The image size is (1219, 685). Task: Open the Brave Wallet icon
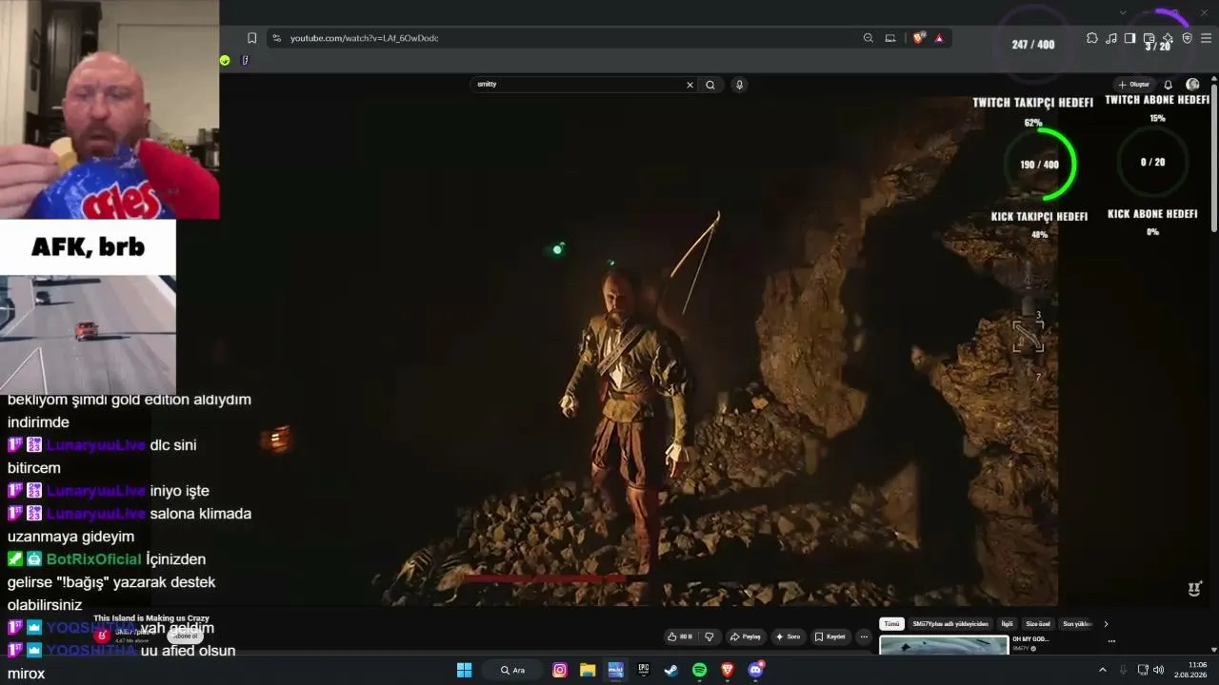pyautogui.click(x=1149, y=38)
